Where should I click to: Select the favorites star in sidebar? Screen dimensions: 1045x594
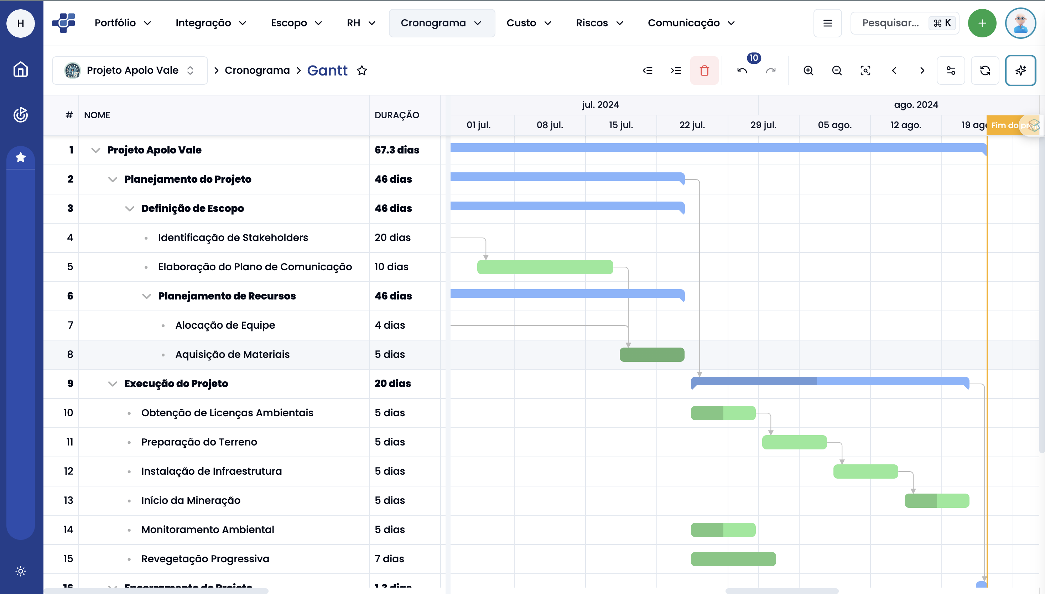point(20,157)
